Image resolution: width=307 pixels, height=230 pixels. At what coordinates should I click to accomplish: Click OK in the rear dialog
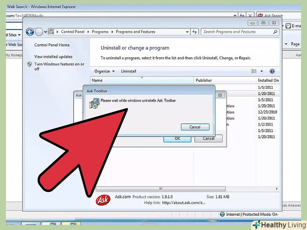[x=177, y=139]
